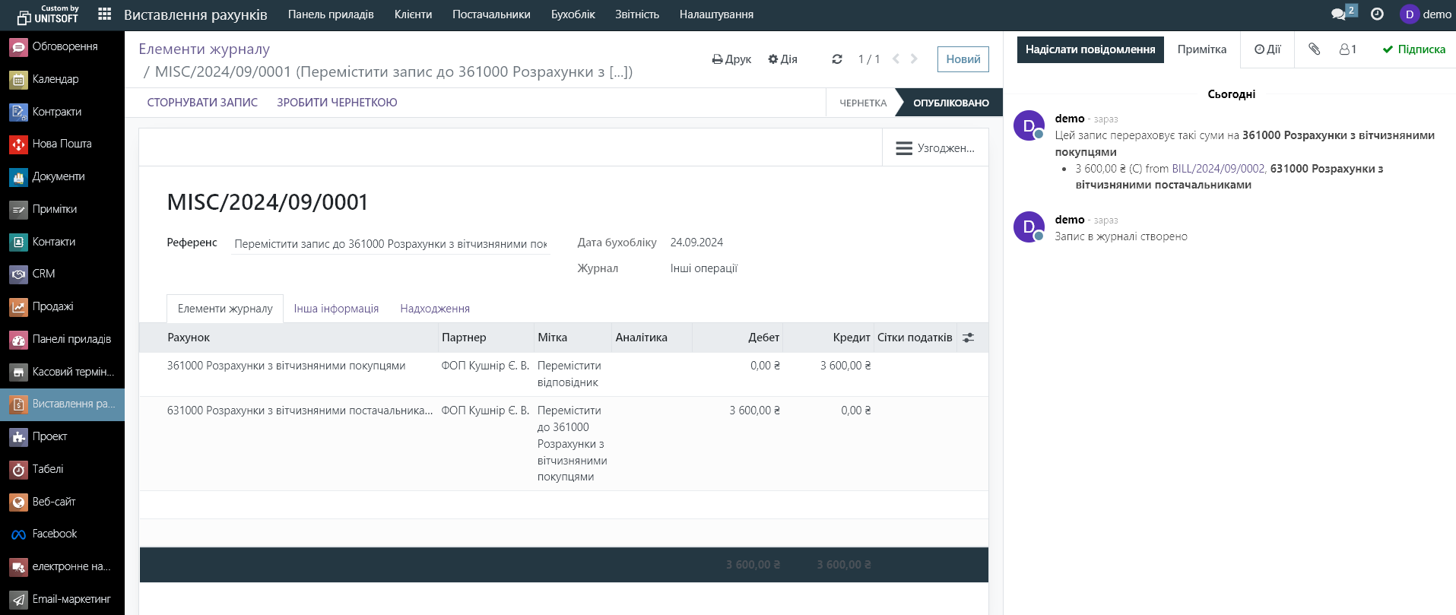Open the Друк print dropdown
1456x615 pixels.
(x=731, y=59)
